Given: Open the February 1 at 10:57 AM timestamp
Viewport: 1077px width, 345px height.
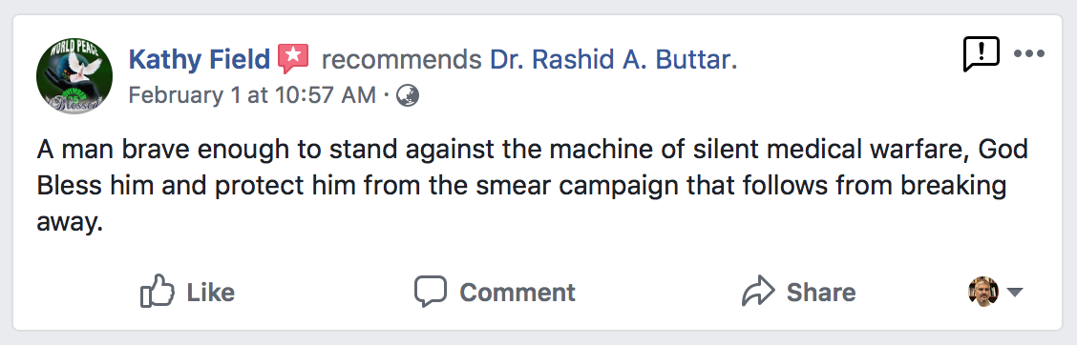Looking at the screenshot, I should coord(252,95).
